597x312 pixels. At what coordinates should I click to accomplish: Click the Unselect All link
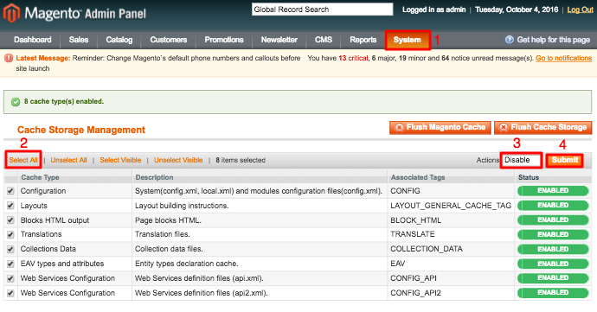point(68,160)
